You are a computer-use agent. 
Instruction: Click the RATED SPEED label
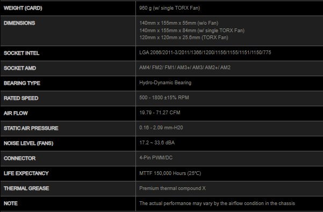(x=21, y=98)
